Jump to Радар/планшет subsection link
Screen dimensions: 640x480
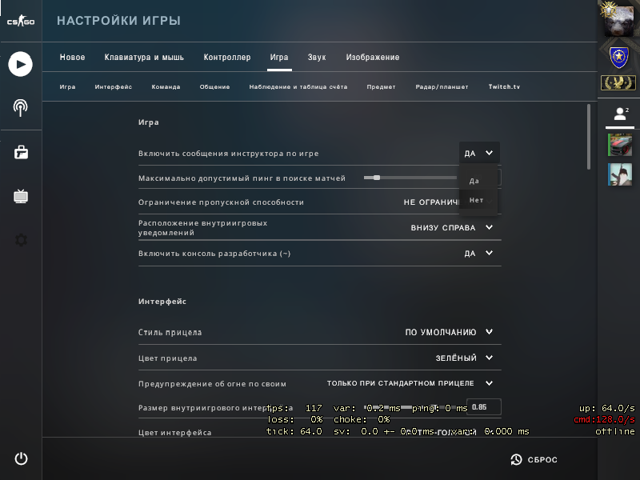point(442,86)
